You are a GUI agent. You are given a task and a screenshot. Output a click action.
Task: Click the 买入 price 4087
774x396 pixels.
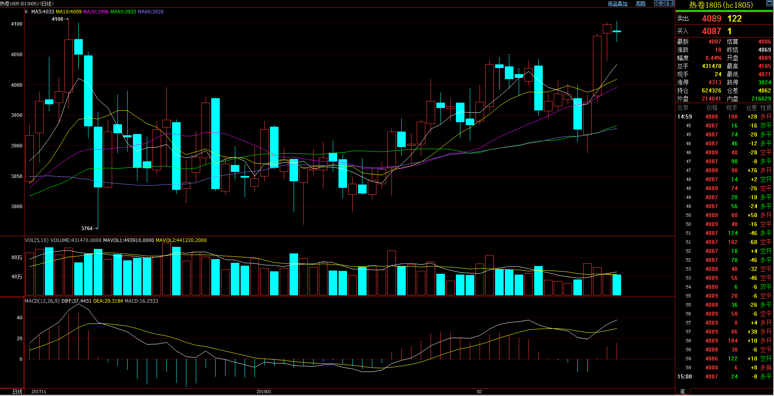pos(711,31)
